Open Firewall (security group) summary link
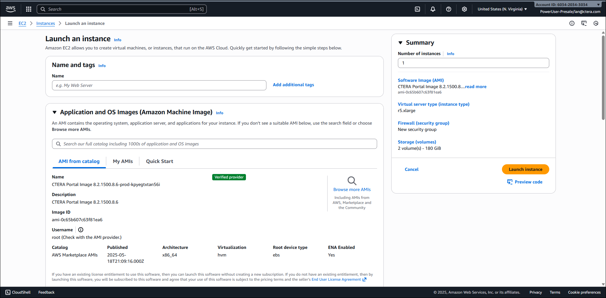 [423, 123]
